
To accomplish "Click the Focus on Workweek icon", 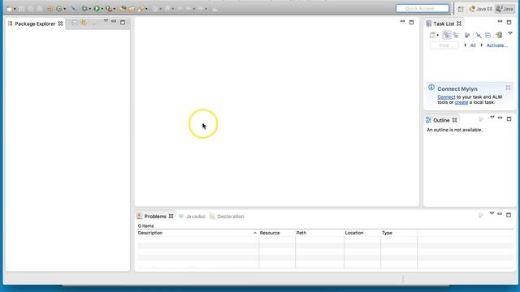I will 467,35.
